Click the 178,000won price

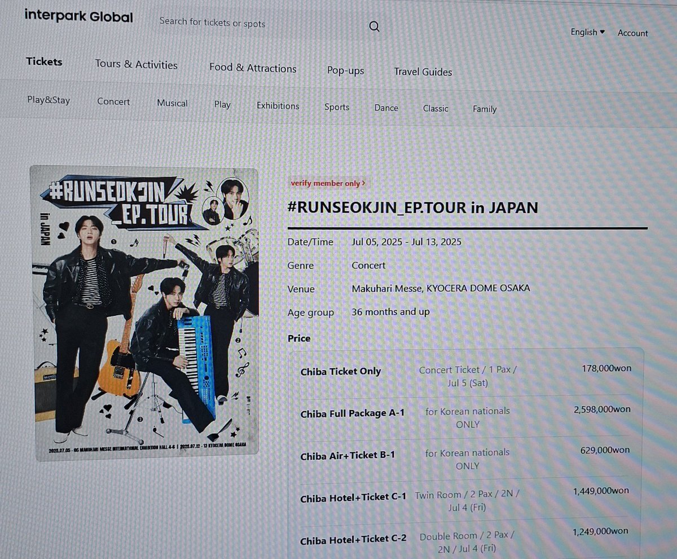[606, 368]
